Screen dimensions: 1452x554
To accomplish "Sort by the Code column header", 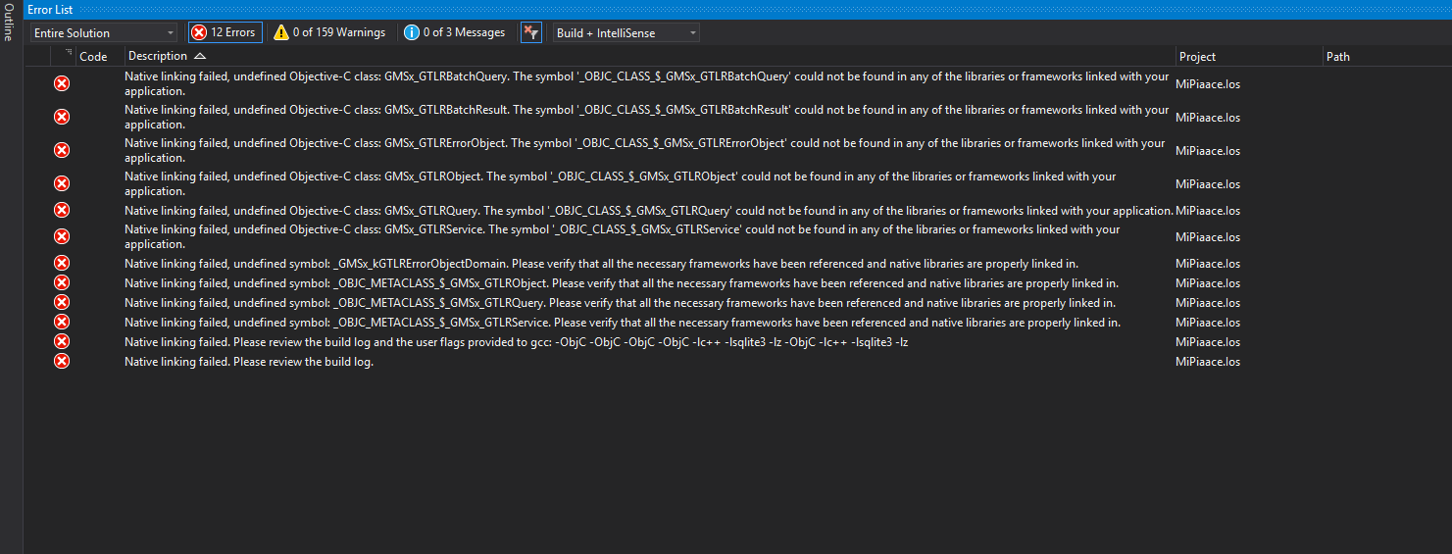I will coord(93,57).
